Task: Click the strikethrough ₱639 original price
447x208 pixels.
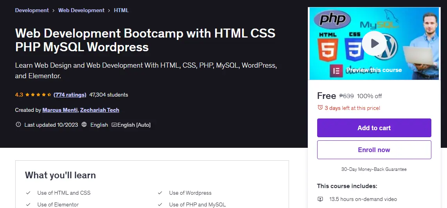Action: [x=346, y=96]
